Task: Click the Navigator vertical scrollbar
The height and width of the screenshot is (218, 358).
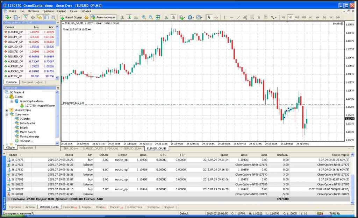Action: tap(57, 118)
